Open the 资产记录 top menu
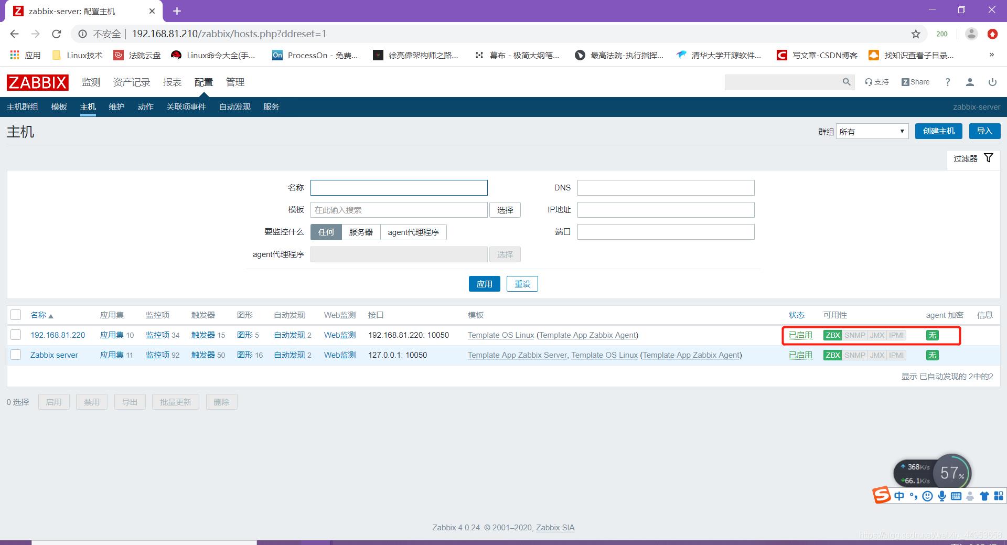This screenshot has height=545, width=1007. 132,82
